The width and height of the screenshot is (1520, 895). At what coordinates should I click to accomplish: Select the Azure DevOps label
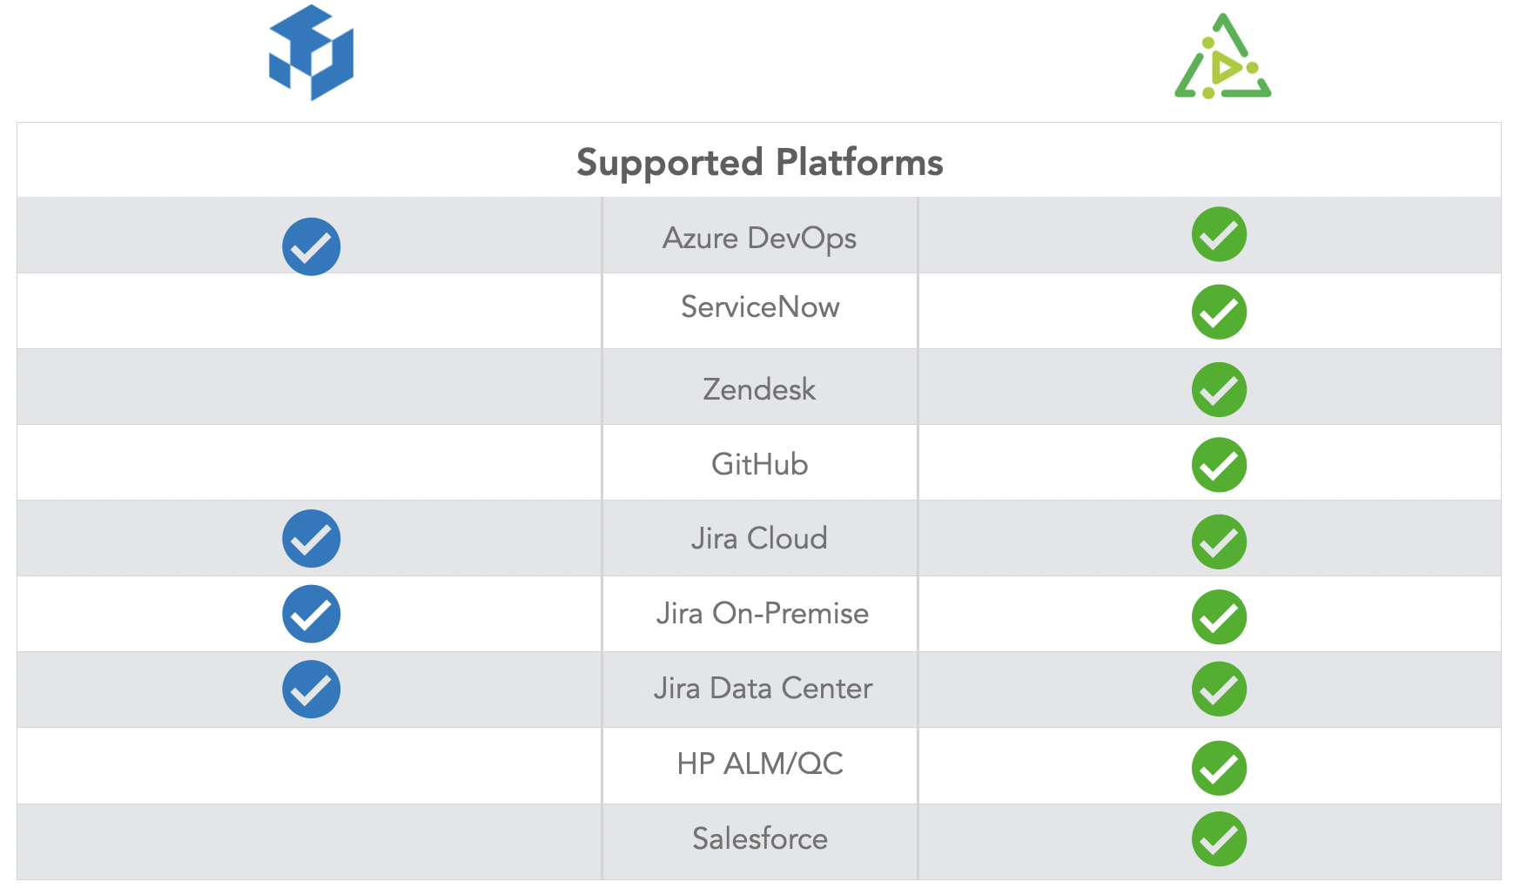[759, 239]
